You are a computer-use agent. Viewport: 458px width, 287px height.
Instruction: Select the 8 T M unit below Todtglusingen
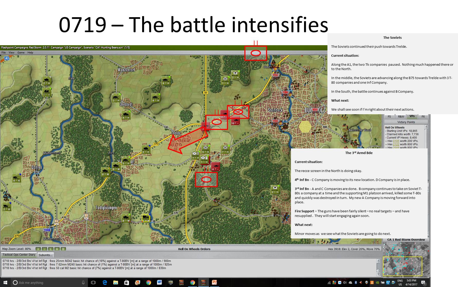[x=126, y=218]
